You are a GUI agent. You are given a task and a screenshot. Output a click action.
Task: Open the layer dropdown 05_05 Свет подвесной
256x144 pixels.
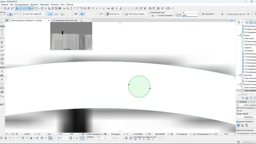(34, 14)
